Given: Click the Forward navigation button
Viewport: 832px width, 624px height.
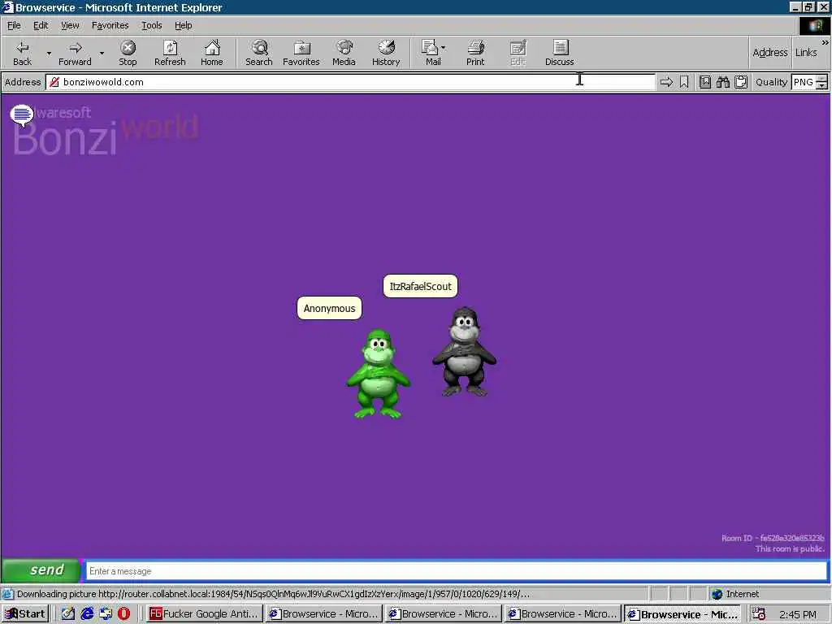Looking at the screenshot, I should pos(75,53).
